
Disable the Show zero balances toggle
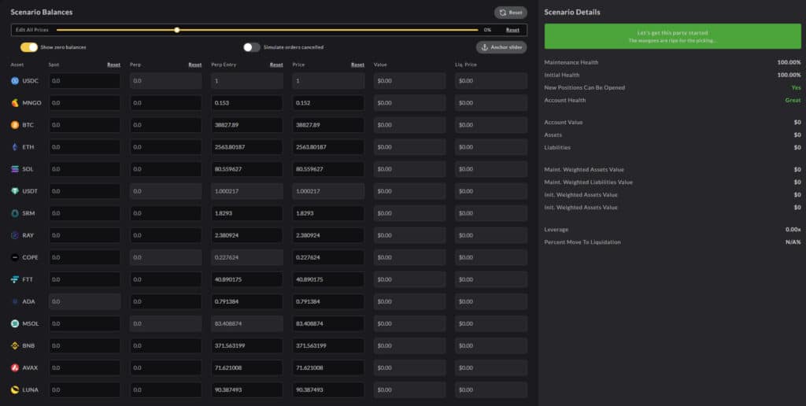click(29, 47)
